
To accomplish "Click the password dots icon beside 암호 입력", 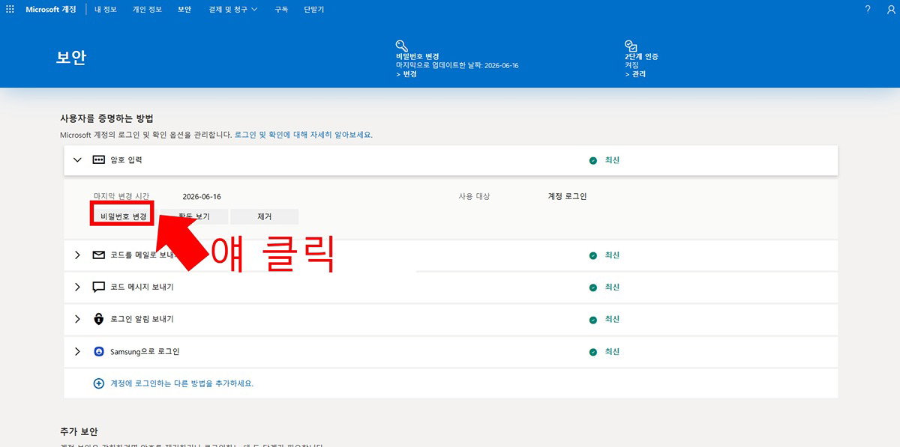I will click(98, 160).
